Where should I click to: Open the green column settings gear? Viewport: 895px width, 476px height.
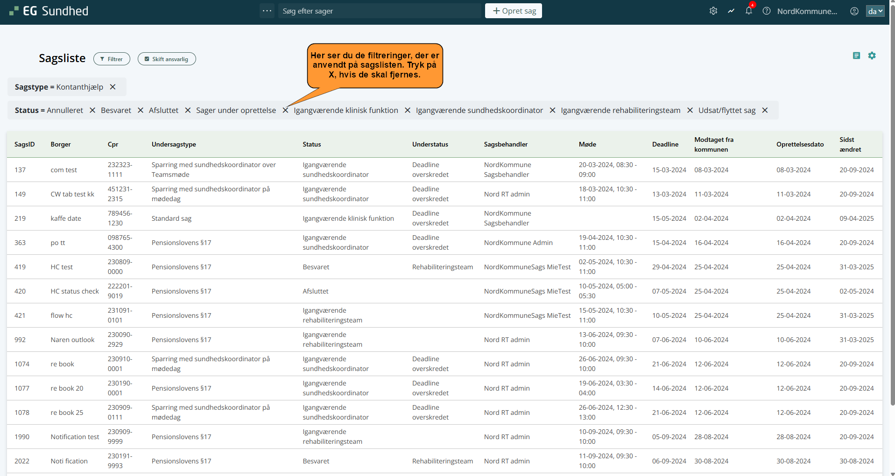(872, 56)
